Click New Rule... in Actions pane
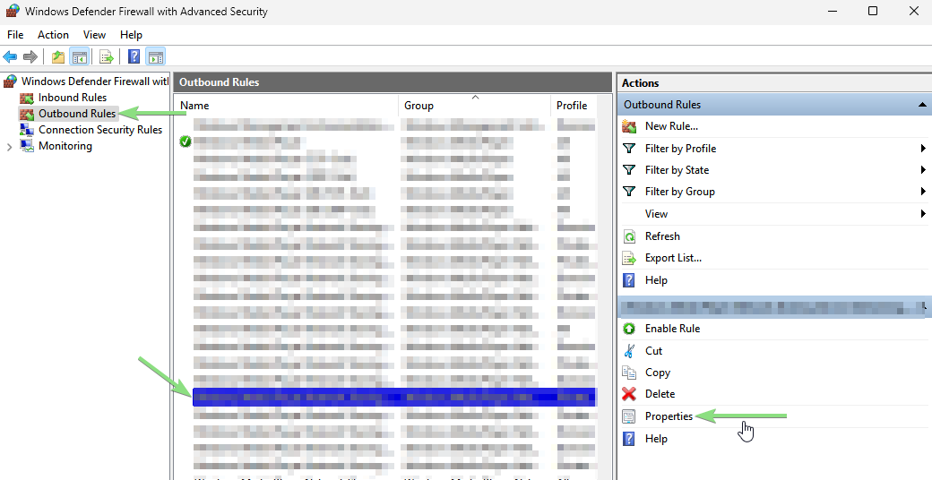This screenshot has height=480, width=932. point(671,126)
